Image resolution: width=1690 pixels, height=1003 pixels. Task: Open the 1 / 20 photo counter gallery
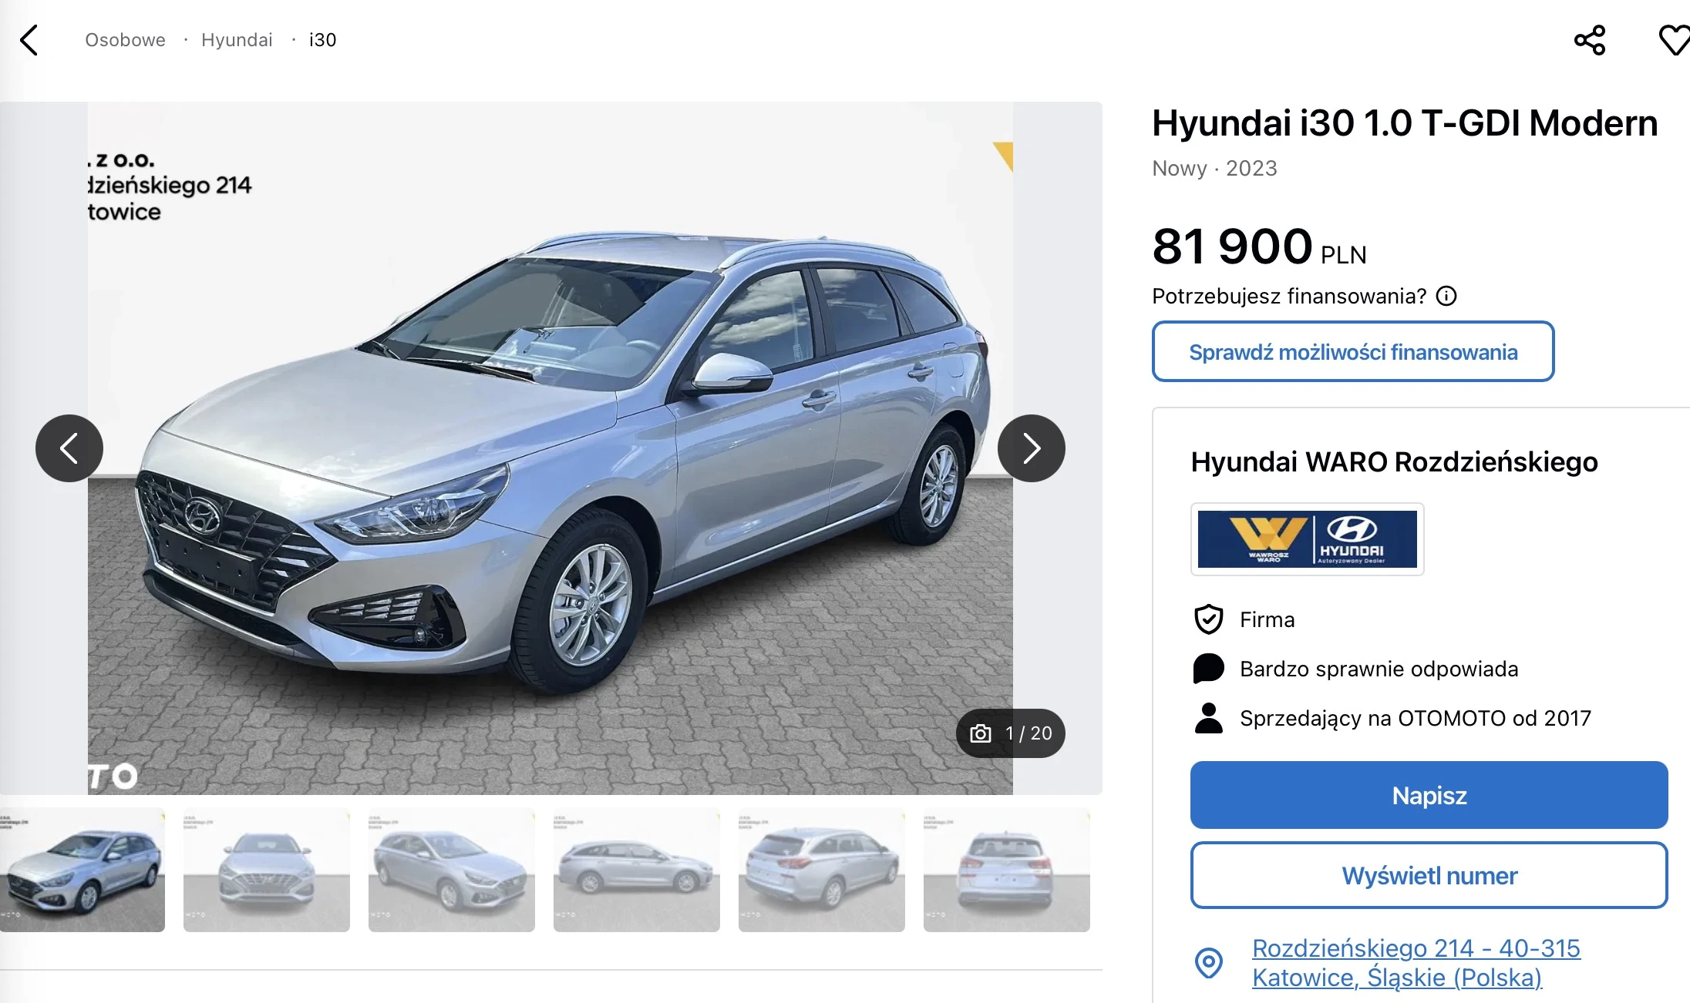[1011, 733]
